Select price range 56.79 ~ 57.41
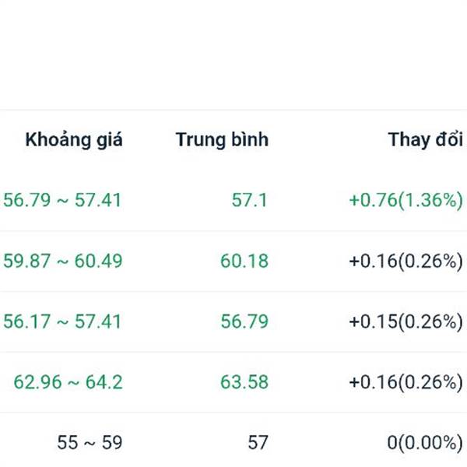Image resolution: width=467 pixels, height=467 pixels. coord(62,200)
